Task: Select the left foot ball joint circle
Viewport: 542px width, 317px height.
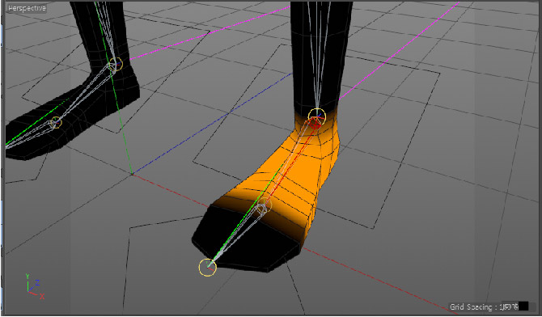Action: pos(56,122)
